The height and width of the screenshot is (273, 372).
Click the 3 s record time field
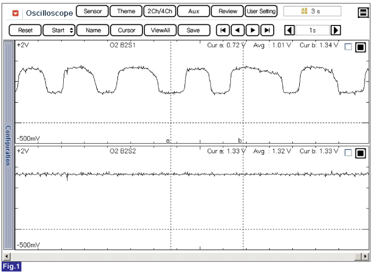click(x=312, y=11)
